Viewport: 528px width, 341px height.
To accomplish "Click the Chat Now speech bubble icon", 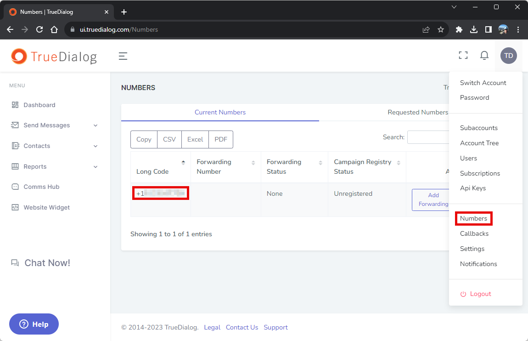I will pos(15,263).
